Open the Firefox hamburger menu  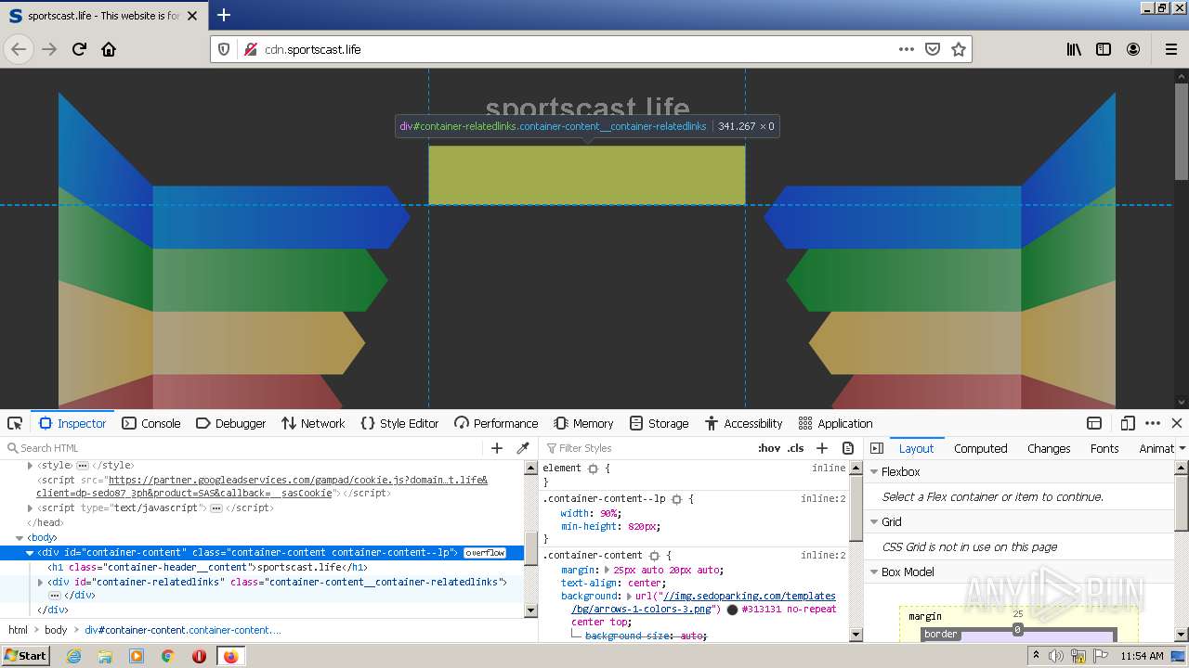(x=1170, y=49)
